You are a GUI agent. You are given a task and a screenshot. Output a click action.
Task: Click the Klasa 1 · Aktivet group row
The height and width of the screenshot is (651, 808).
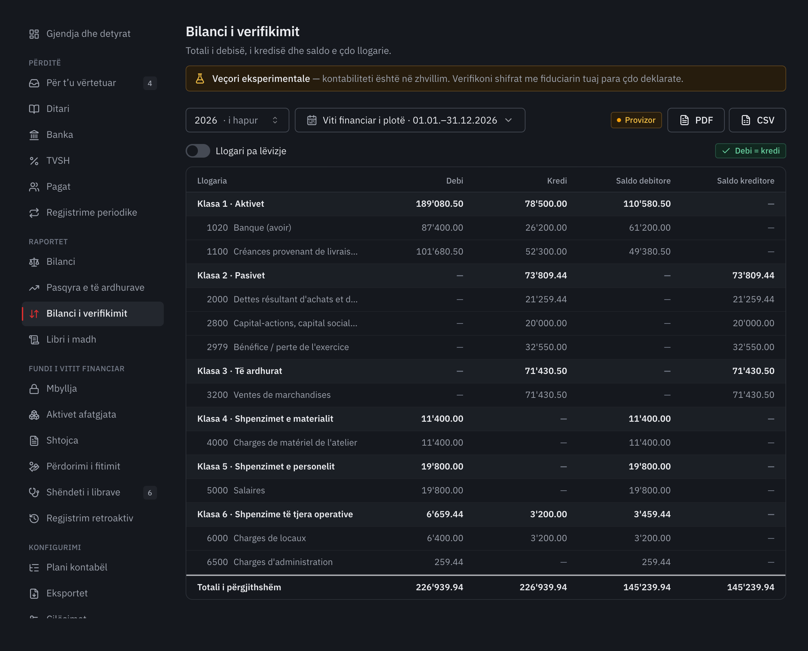point(486,204)
